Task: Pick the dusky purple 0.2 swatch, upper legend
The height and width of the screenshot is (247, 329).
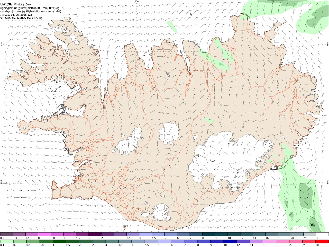Action: (7, 234)
